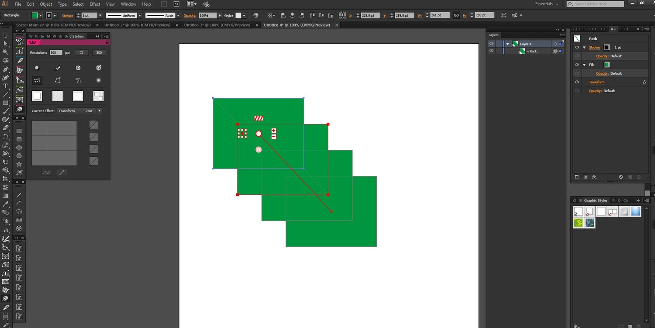655x328 pixels.
Task: Open the Stylism eyedropper button
Action: [x=62, y=173]
